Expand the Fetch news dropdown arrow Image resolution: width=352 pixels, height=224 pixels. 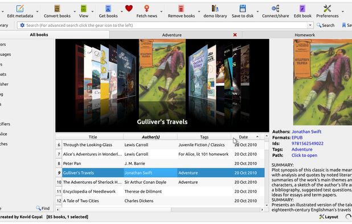161,11
